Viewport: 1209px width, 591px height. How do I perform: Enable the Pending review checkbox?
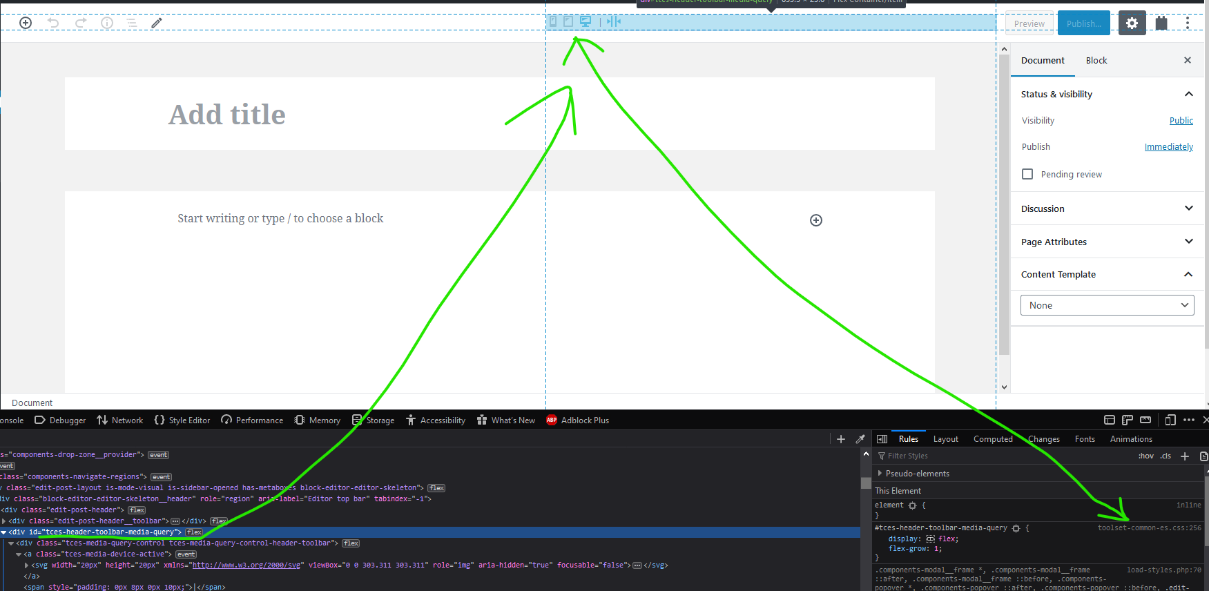pos(1027,174)
